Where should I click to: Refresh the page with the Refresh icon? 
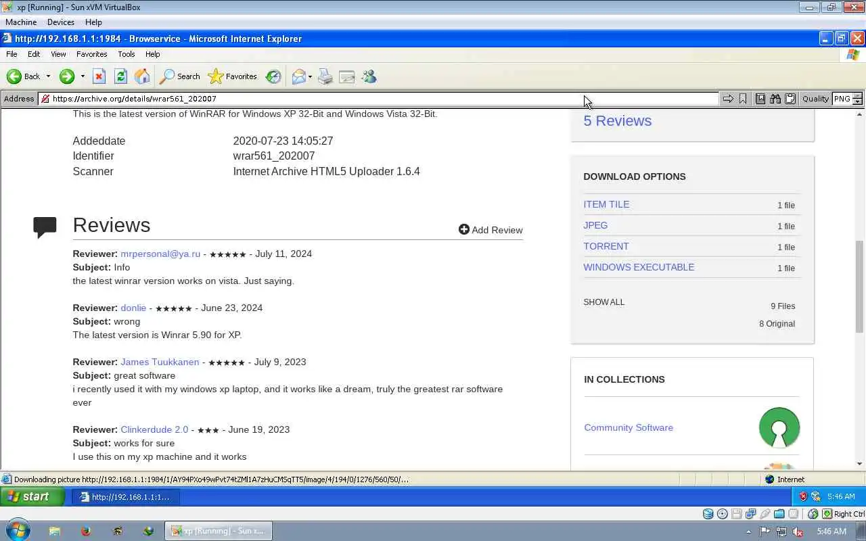tap(120, 76)
